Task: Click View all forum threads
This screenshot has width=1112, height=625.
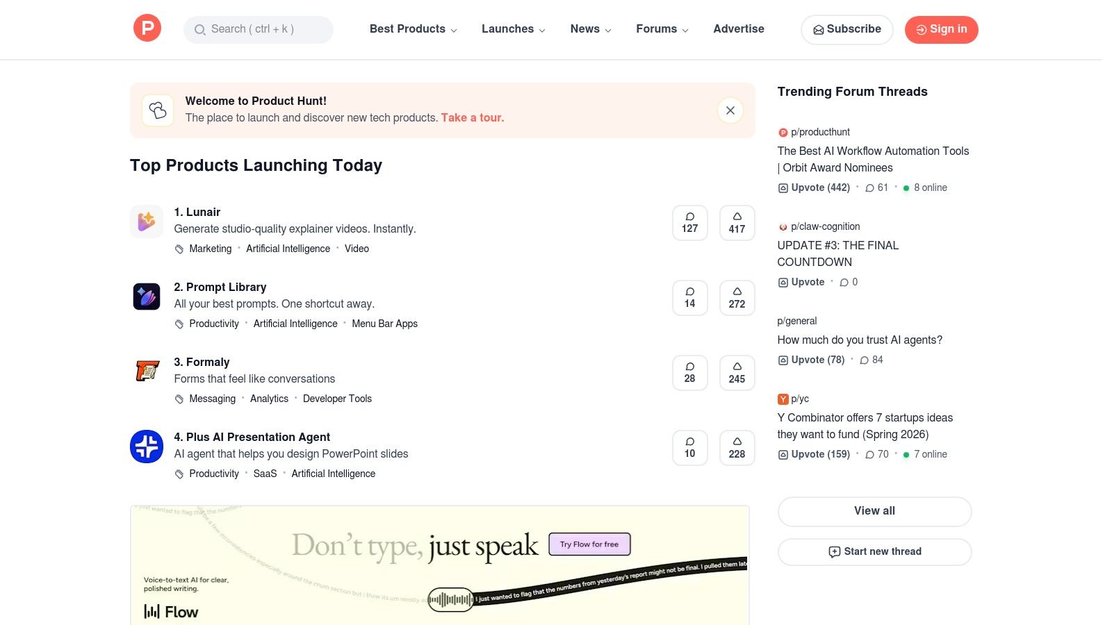Action: (x=875, y=511)
